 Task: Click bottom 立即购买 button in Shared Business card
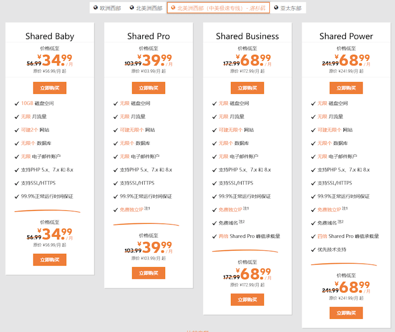click(247, 300)
